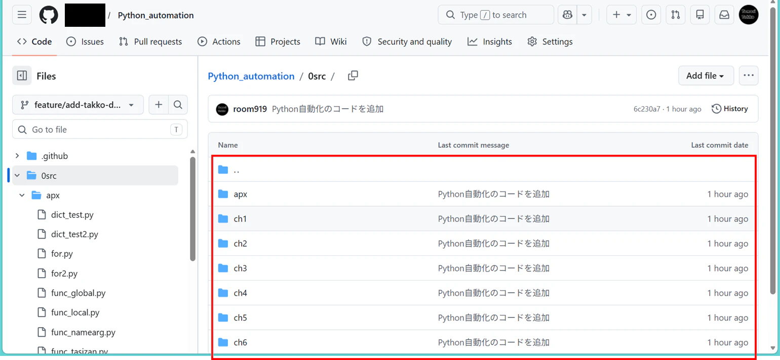Open the ch1 folder
This screenshot has height=360, width=780.
click(240, 219)
